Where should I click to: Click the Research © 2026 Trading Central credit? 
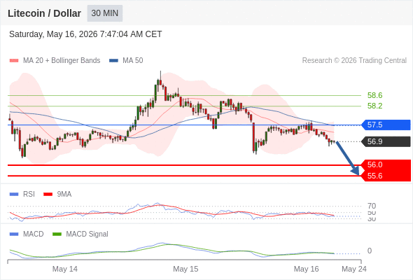[x=354, y=61]
